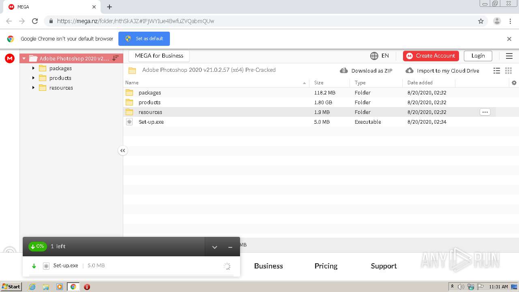Click red Opera icon in taskbar
Screen dimensions: 519x292
click(87, 287)
